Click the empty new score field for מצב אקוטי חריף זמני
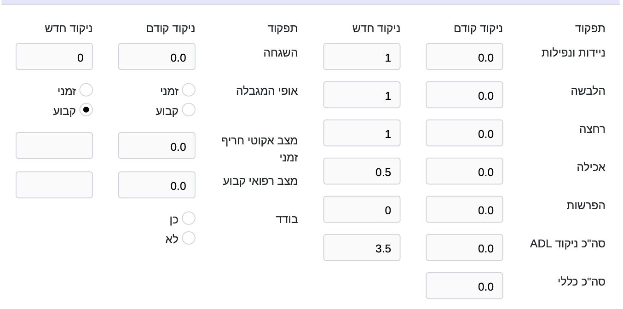Viewport: 623px width, 309px height. (x=54, y=146)
